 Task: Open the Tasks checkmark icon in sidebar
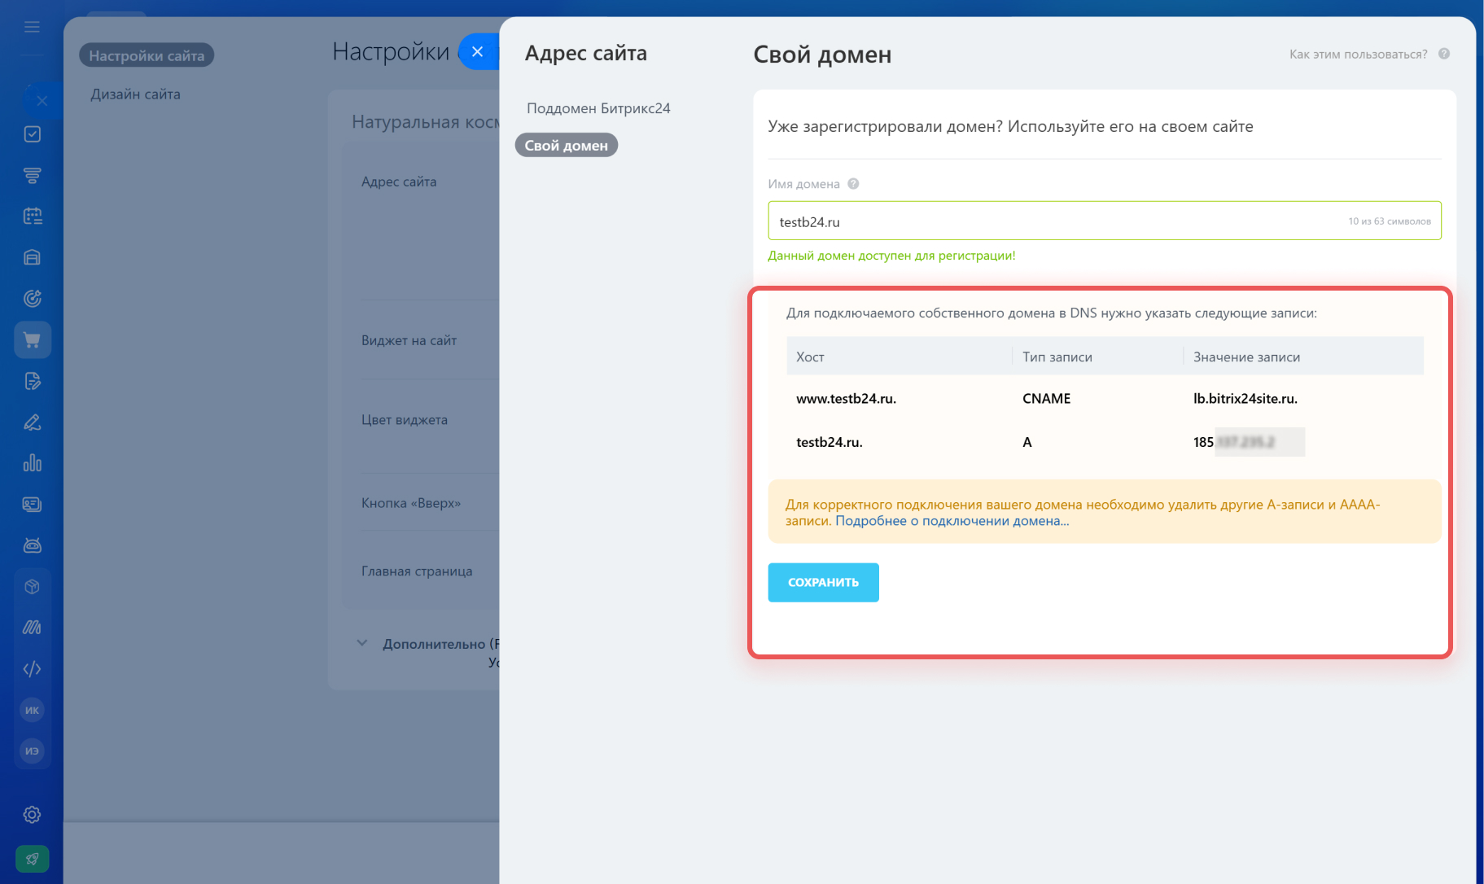pyautogui.click(x=32, y=134)
